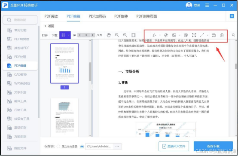Viewport: 238px width, 156px height.
Task: Click the 打开 button
Action: pyautogui.click(x=45, y=35)
